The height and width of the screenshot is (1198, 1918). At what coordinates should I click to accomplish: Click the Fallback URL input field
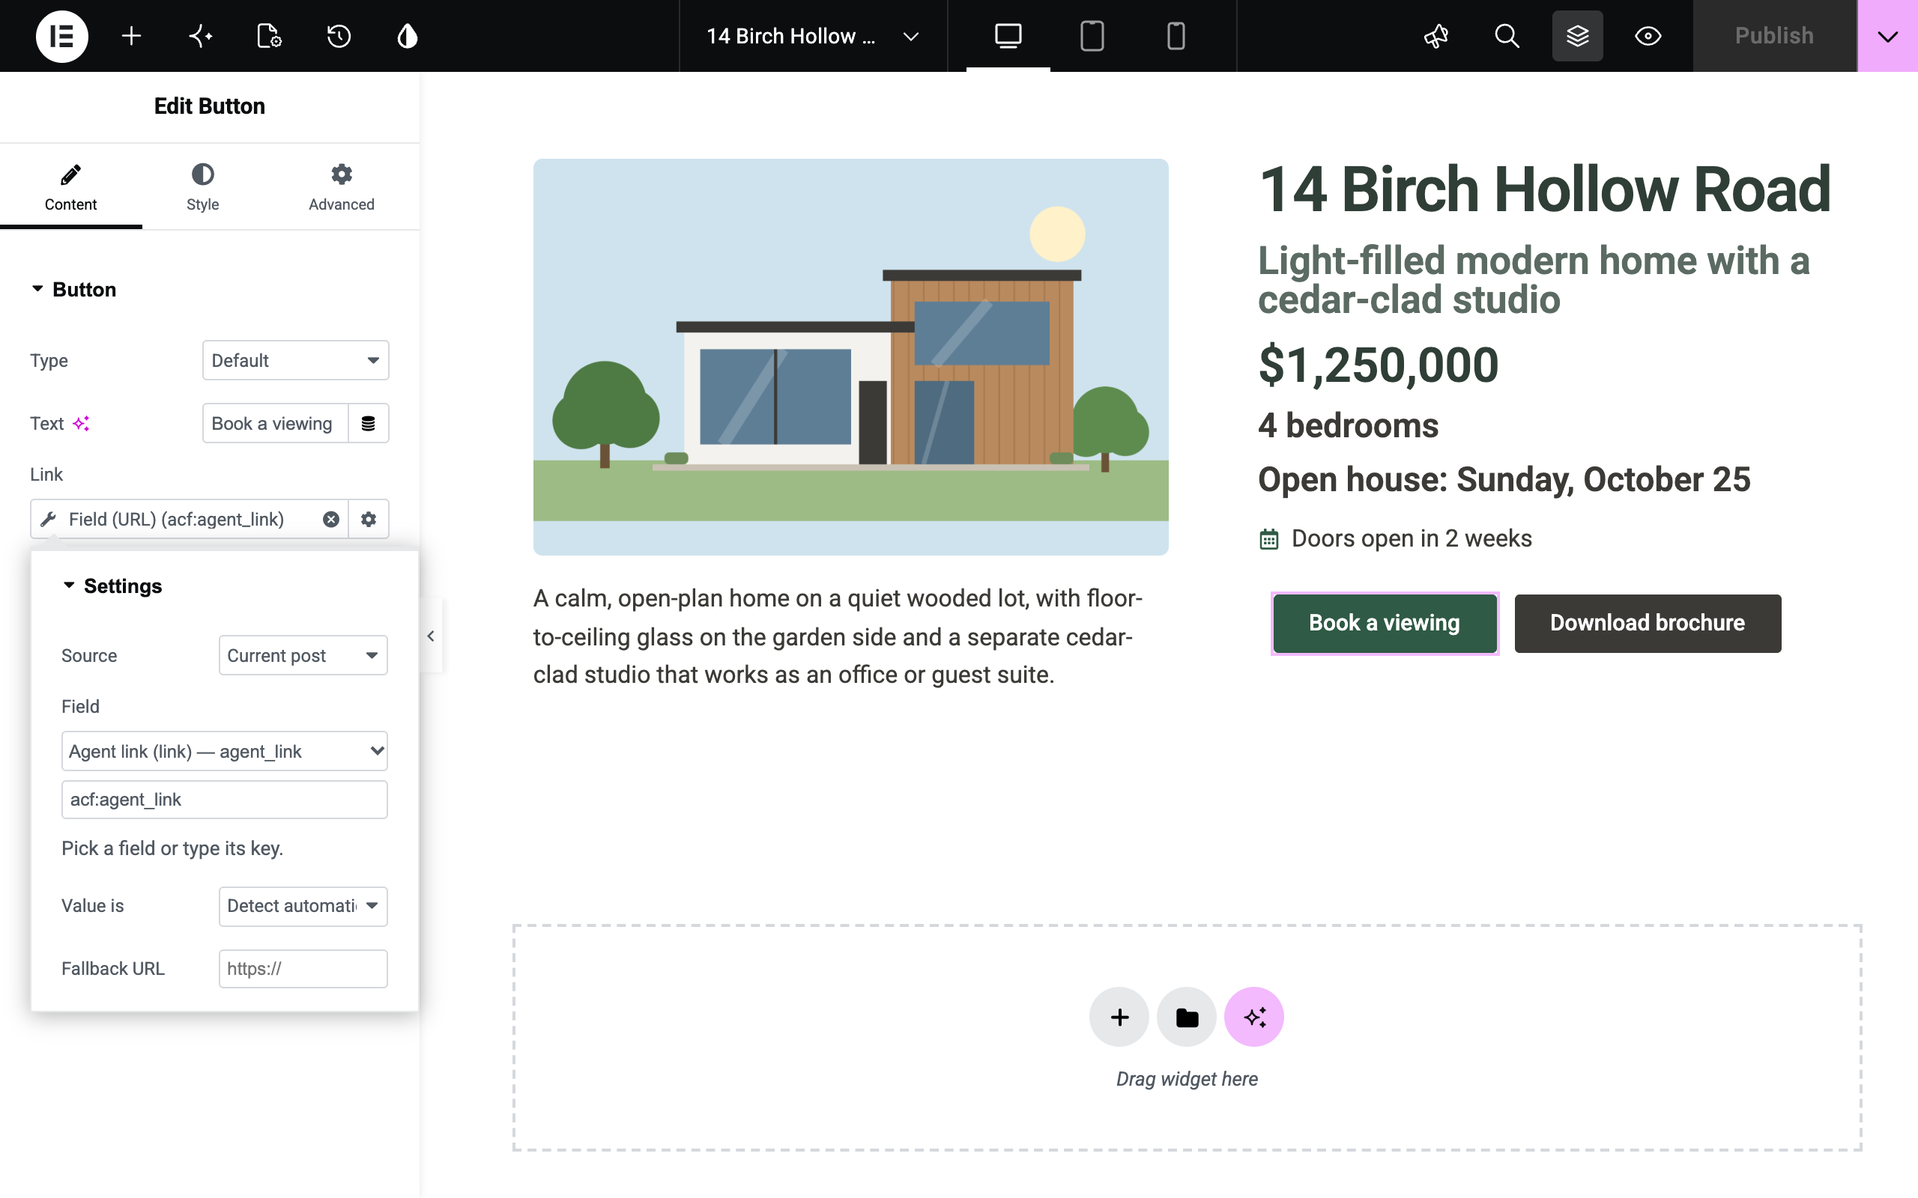(x=303, y=968)
